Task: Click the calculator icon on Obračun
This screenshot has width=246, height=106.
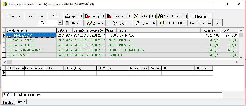Action: [67, 23]
